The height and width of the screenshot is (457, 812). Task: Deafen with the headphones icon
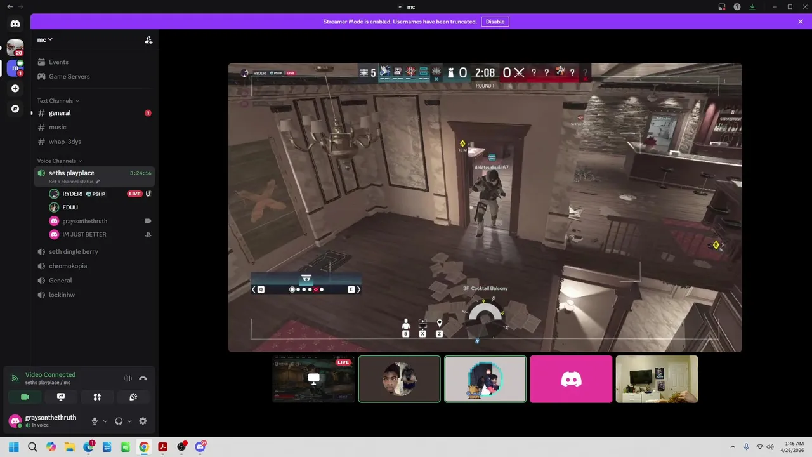pos(119,421)
